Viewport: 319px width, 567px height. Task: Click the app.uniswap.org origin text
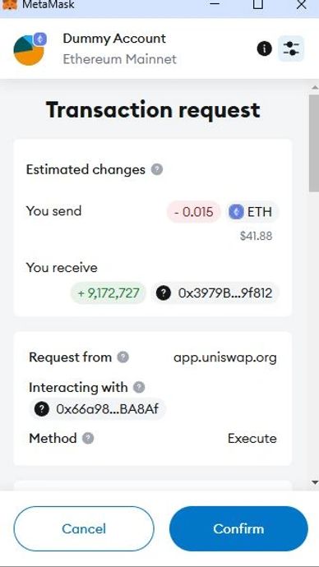(225, 357)
